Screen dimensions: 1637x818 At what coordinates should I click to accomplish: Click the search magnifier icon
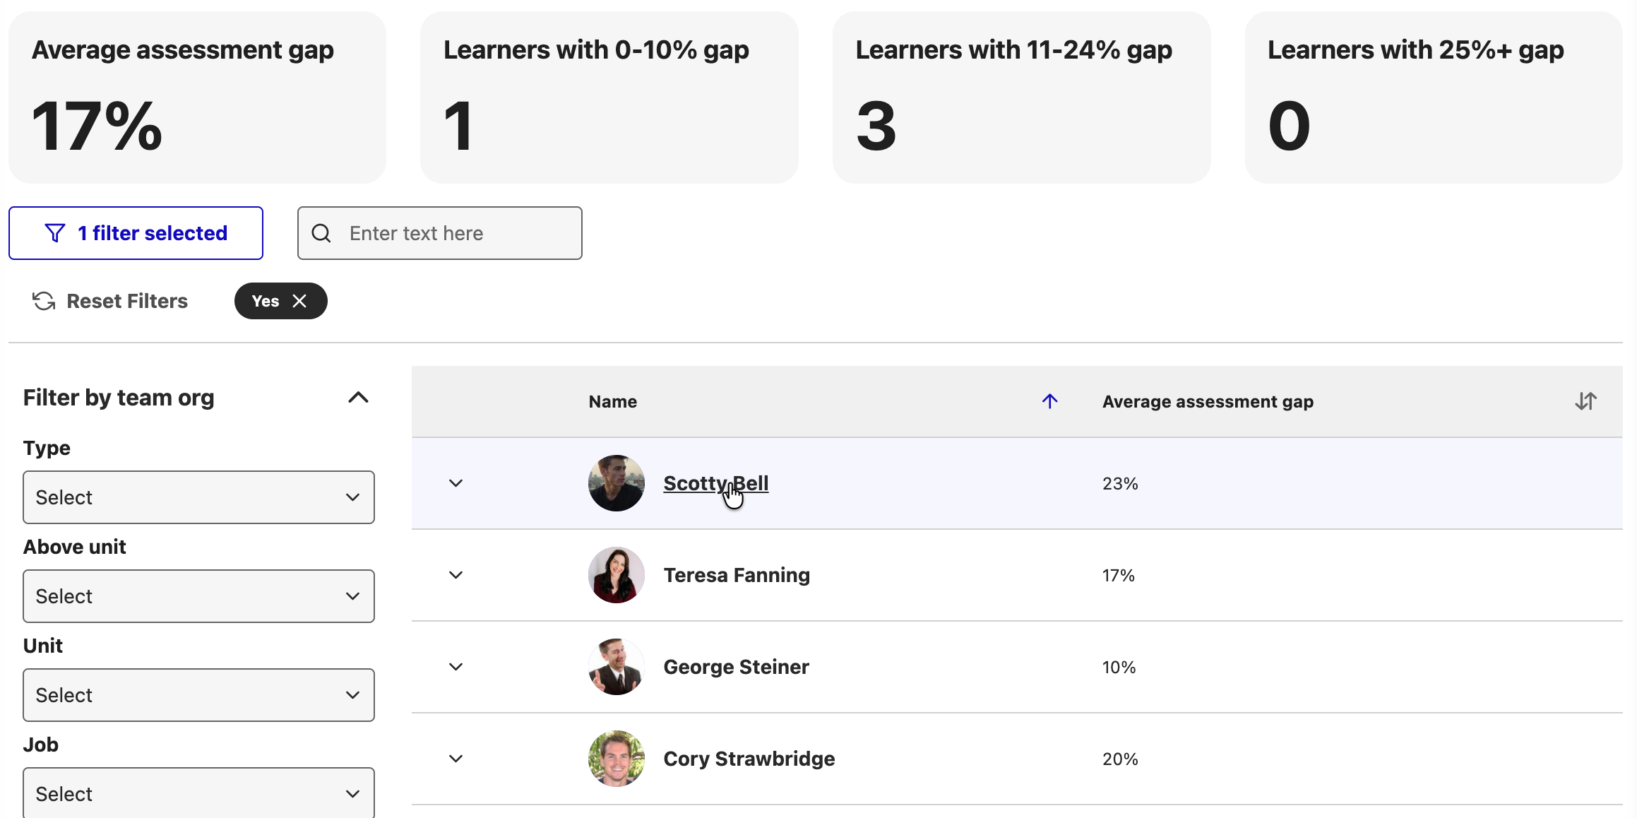click(x=321, y=233)
